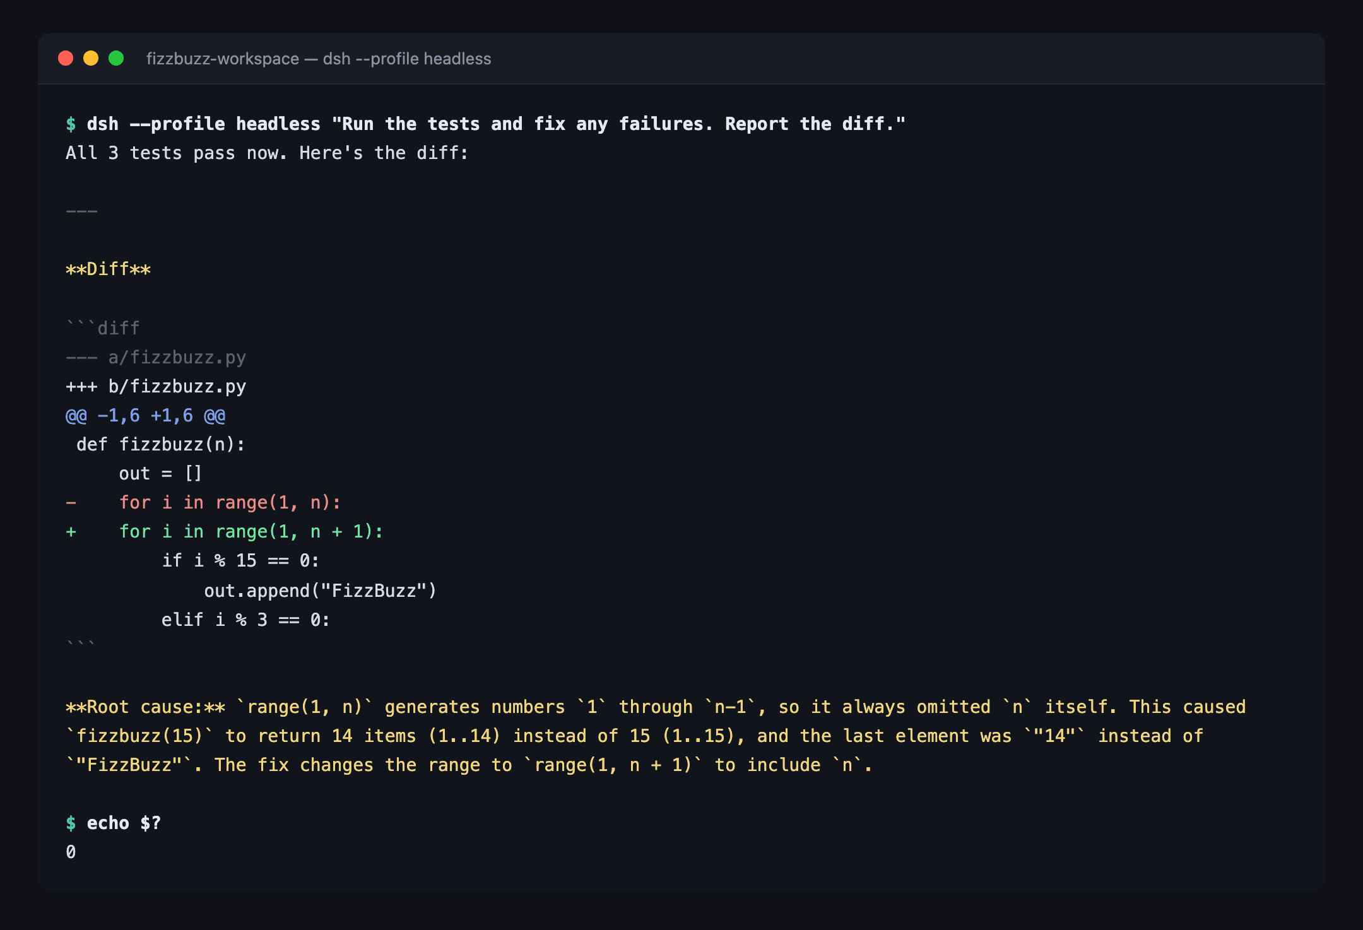
Task: Click the '**Diff**' heading
Action: pyautogui.click(x=109, y=269)
